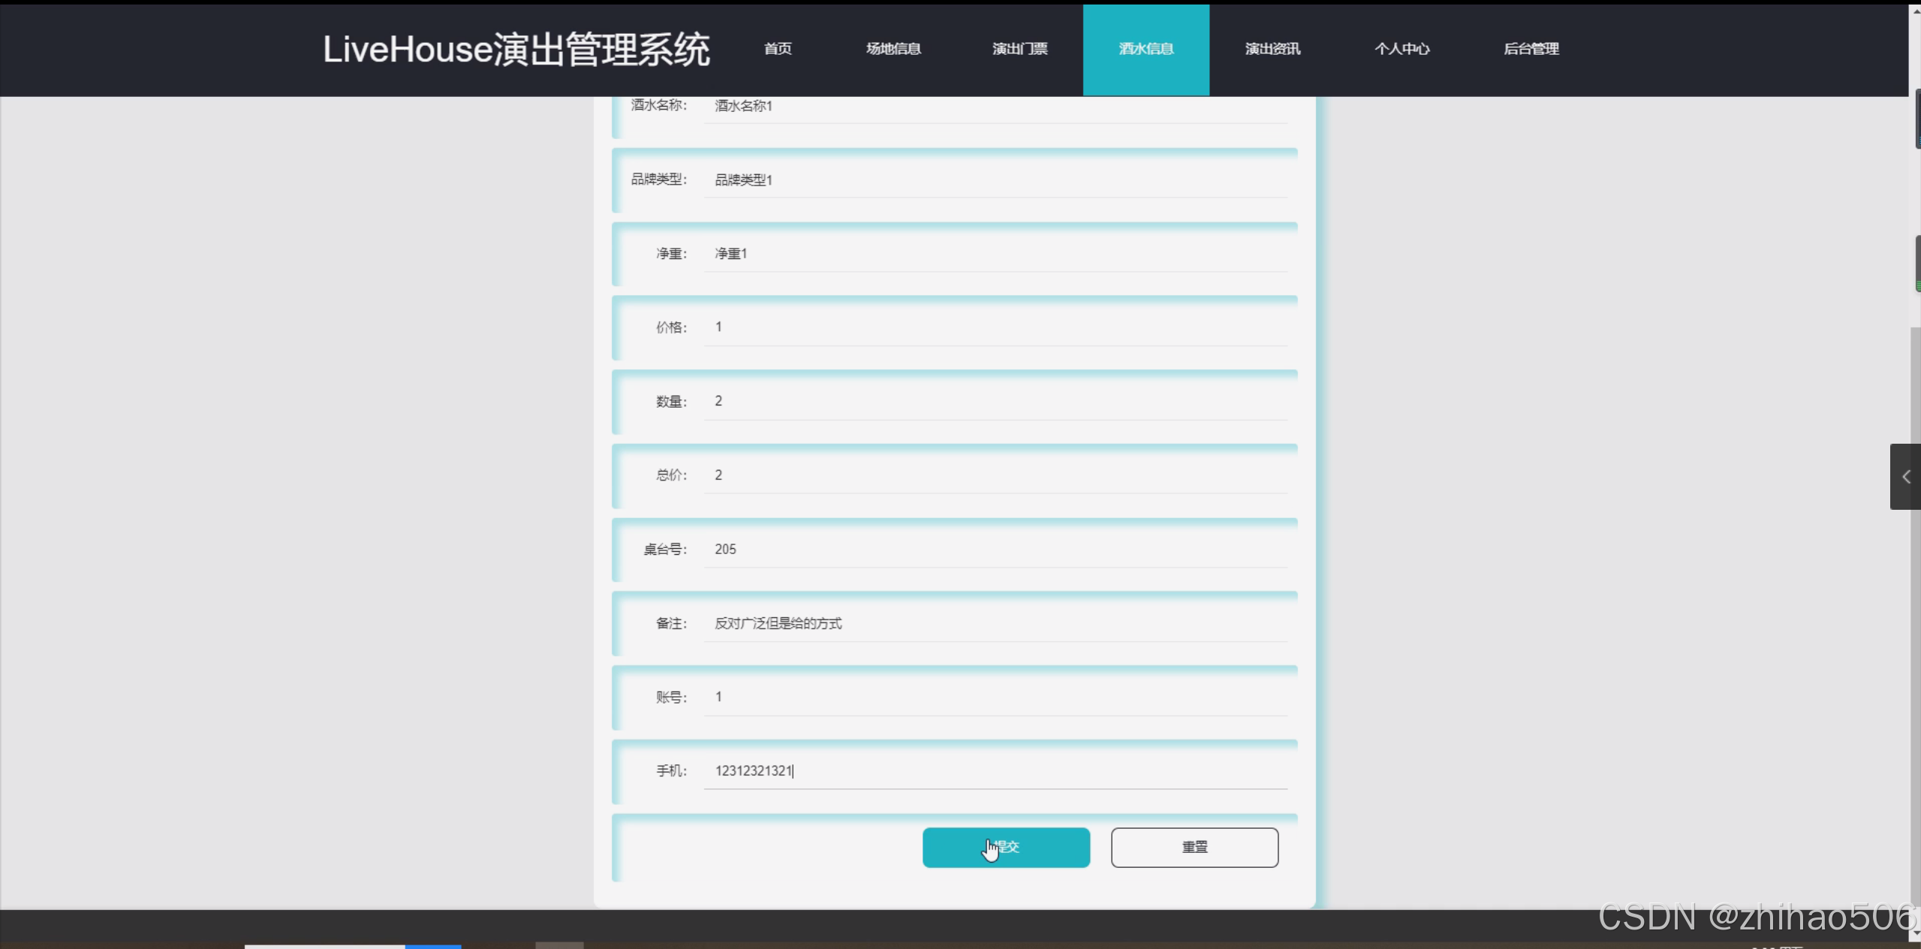Collapse the side panel using the chevron
Image resolution: width=1921 pixels, height=949 pixels.
click(1905, 477)
